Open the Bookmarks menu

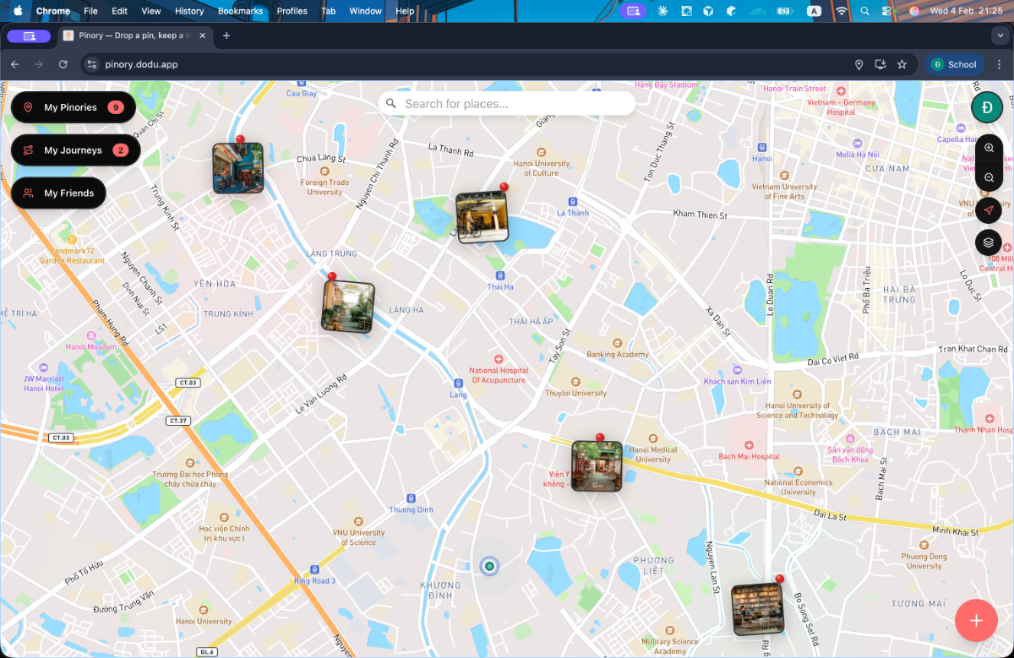240,11
